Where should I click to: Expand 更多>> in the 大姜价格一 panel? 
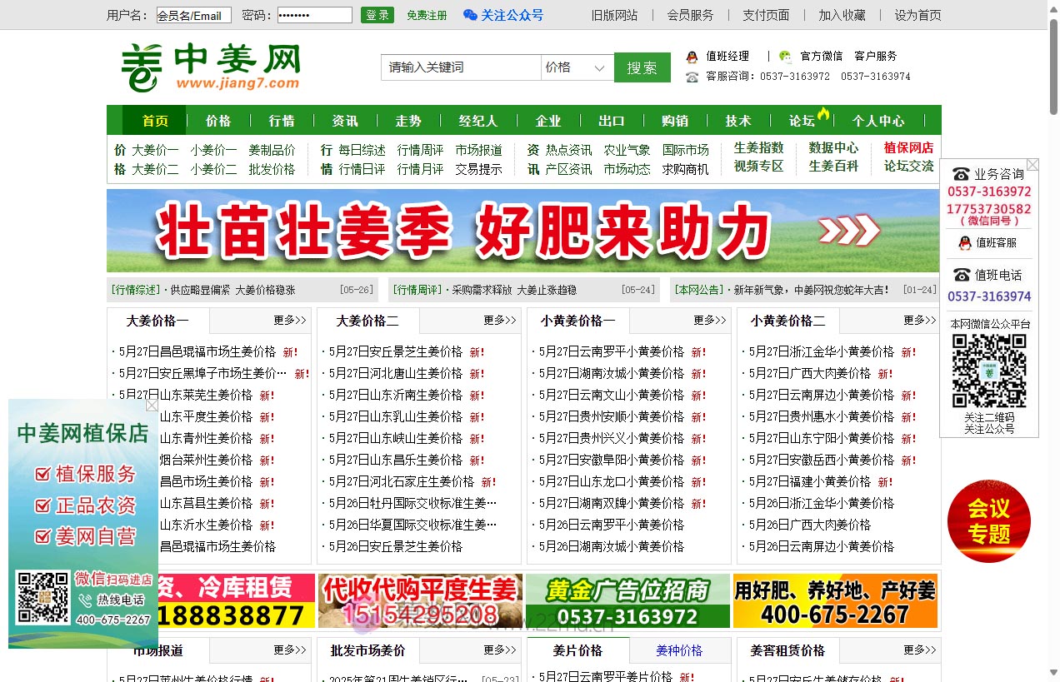click(291, 320)
